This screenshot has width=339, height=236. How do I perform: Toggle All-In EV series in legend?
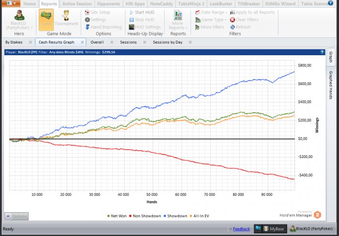pyautogui.click(x=200, y=216)
